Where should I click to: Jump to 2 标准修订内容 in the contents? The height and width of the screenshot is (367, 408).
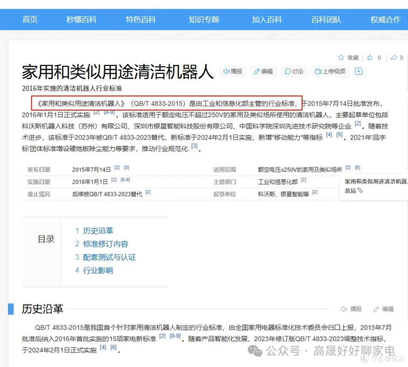pos(102,244)
